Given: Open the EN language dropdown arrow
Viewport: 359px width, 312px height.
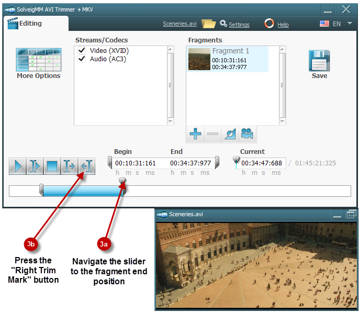Looking at the screenshot, I should tap(350, 24).
